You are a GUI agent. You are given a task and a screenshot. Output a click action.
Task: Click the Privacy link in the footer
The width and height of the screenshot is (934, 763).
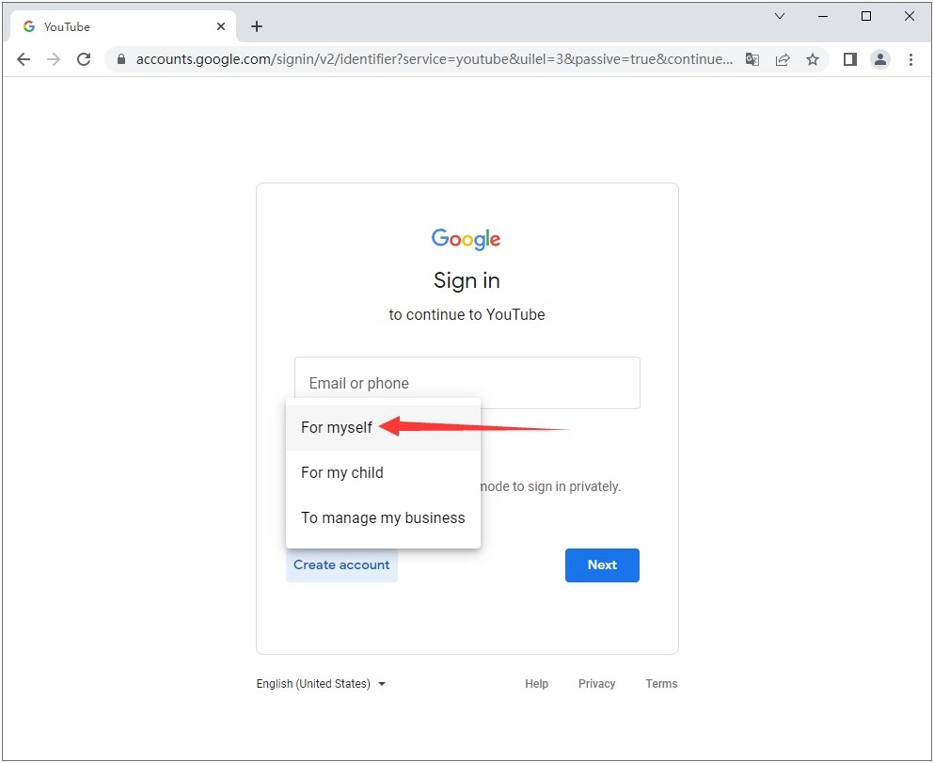596,684
